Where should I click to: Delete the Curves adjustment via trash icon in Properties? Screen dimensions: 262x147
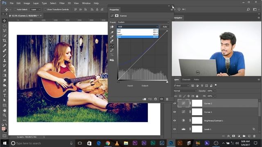[167, 99]
